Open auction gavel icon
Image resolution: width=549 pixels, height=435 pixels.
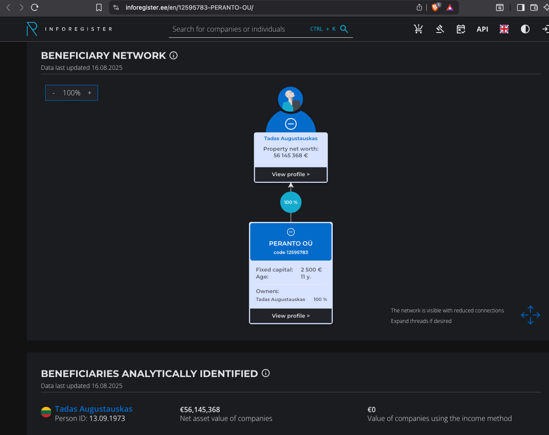440,29
